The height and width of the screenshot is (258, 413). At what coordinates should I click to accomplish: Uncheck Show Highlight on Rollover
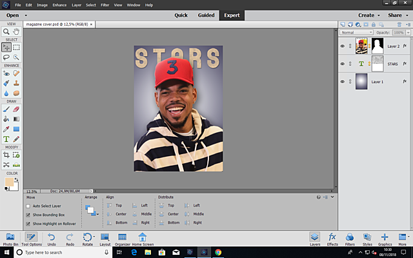point(28,224)
